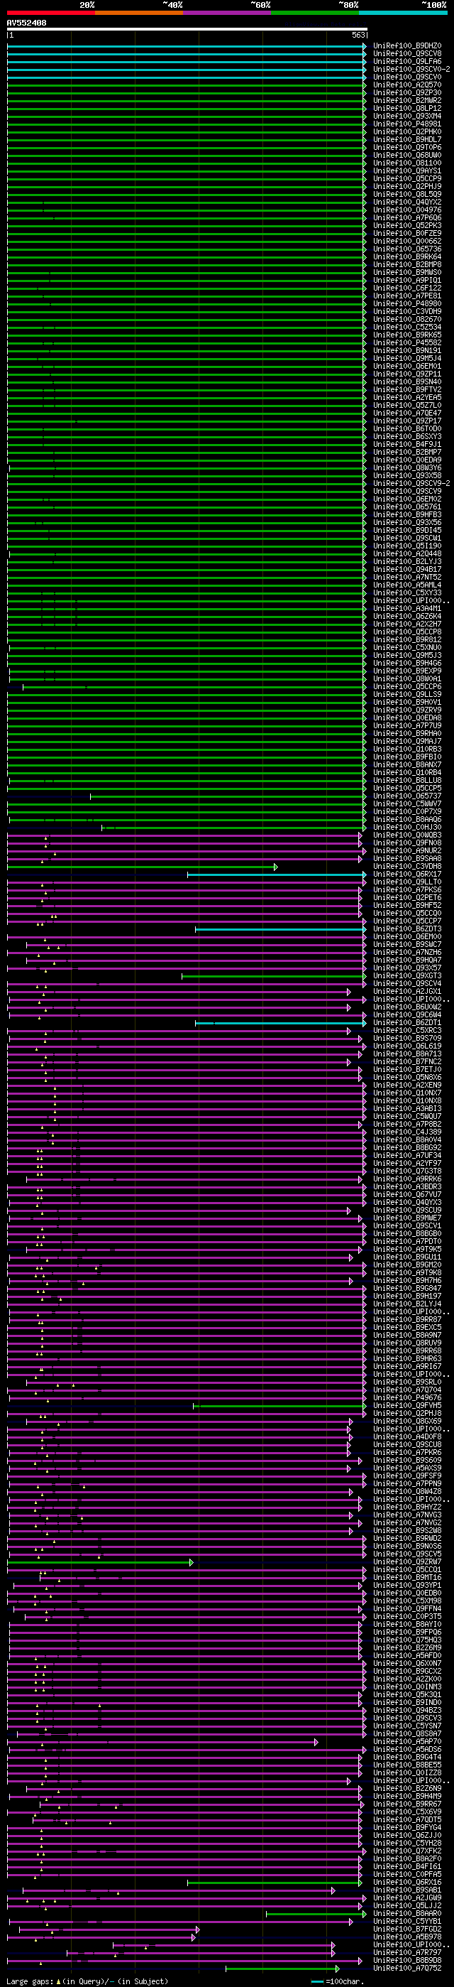This screenshot has width=454, height=1987.
Task: Click the green alignment bar for UniRef100_B8AAR0
Action: (316, 1914)
